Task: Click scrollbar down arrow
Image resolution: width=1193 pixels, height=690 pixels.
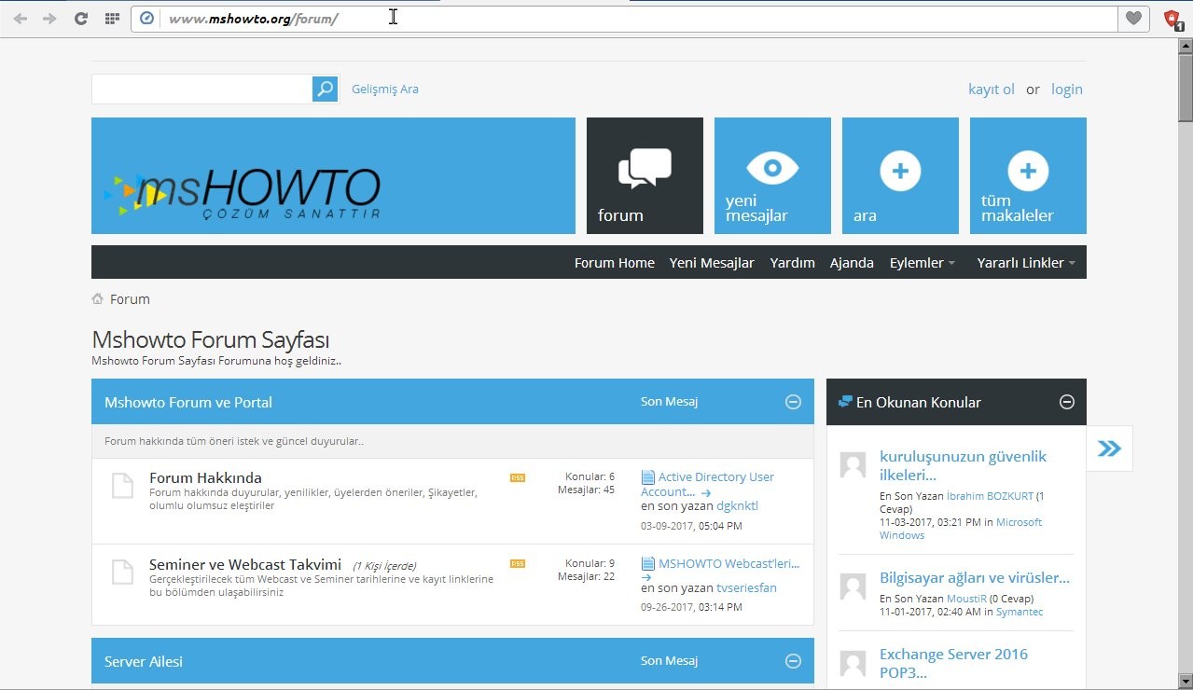Action: pyautogui.click(x=1186, y=683)
